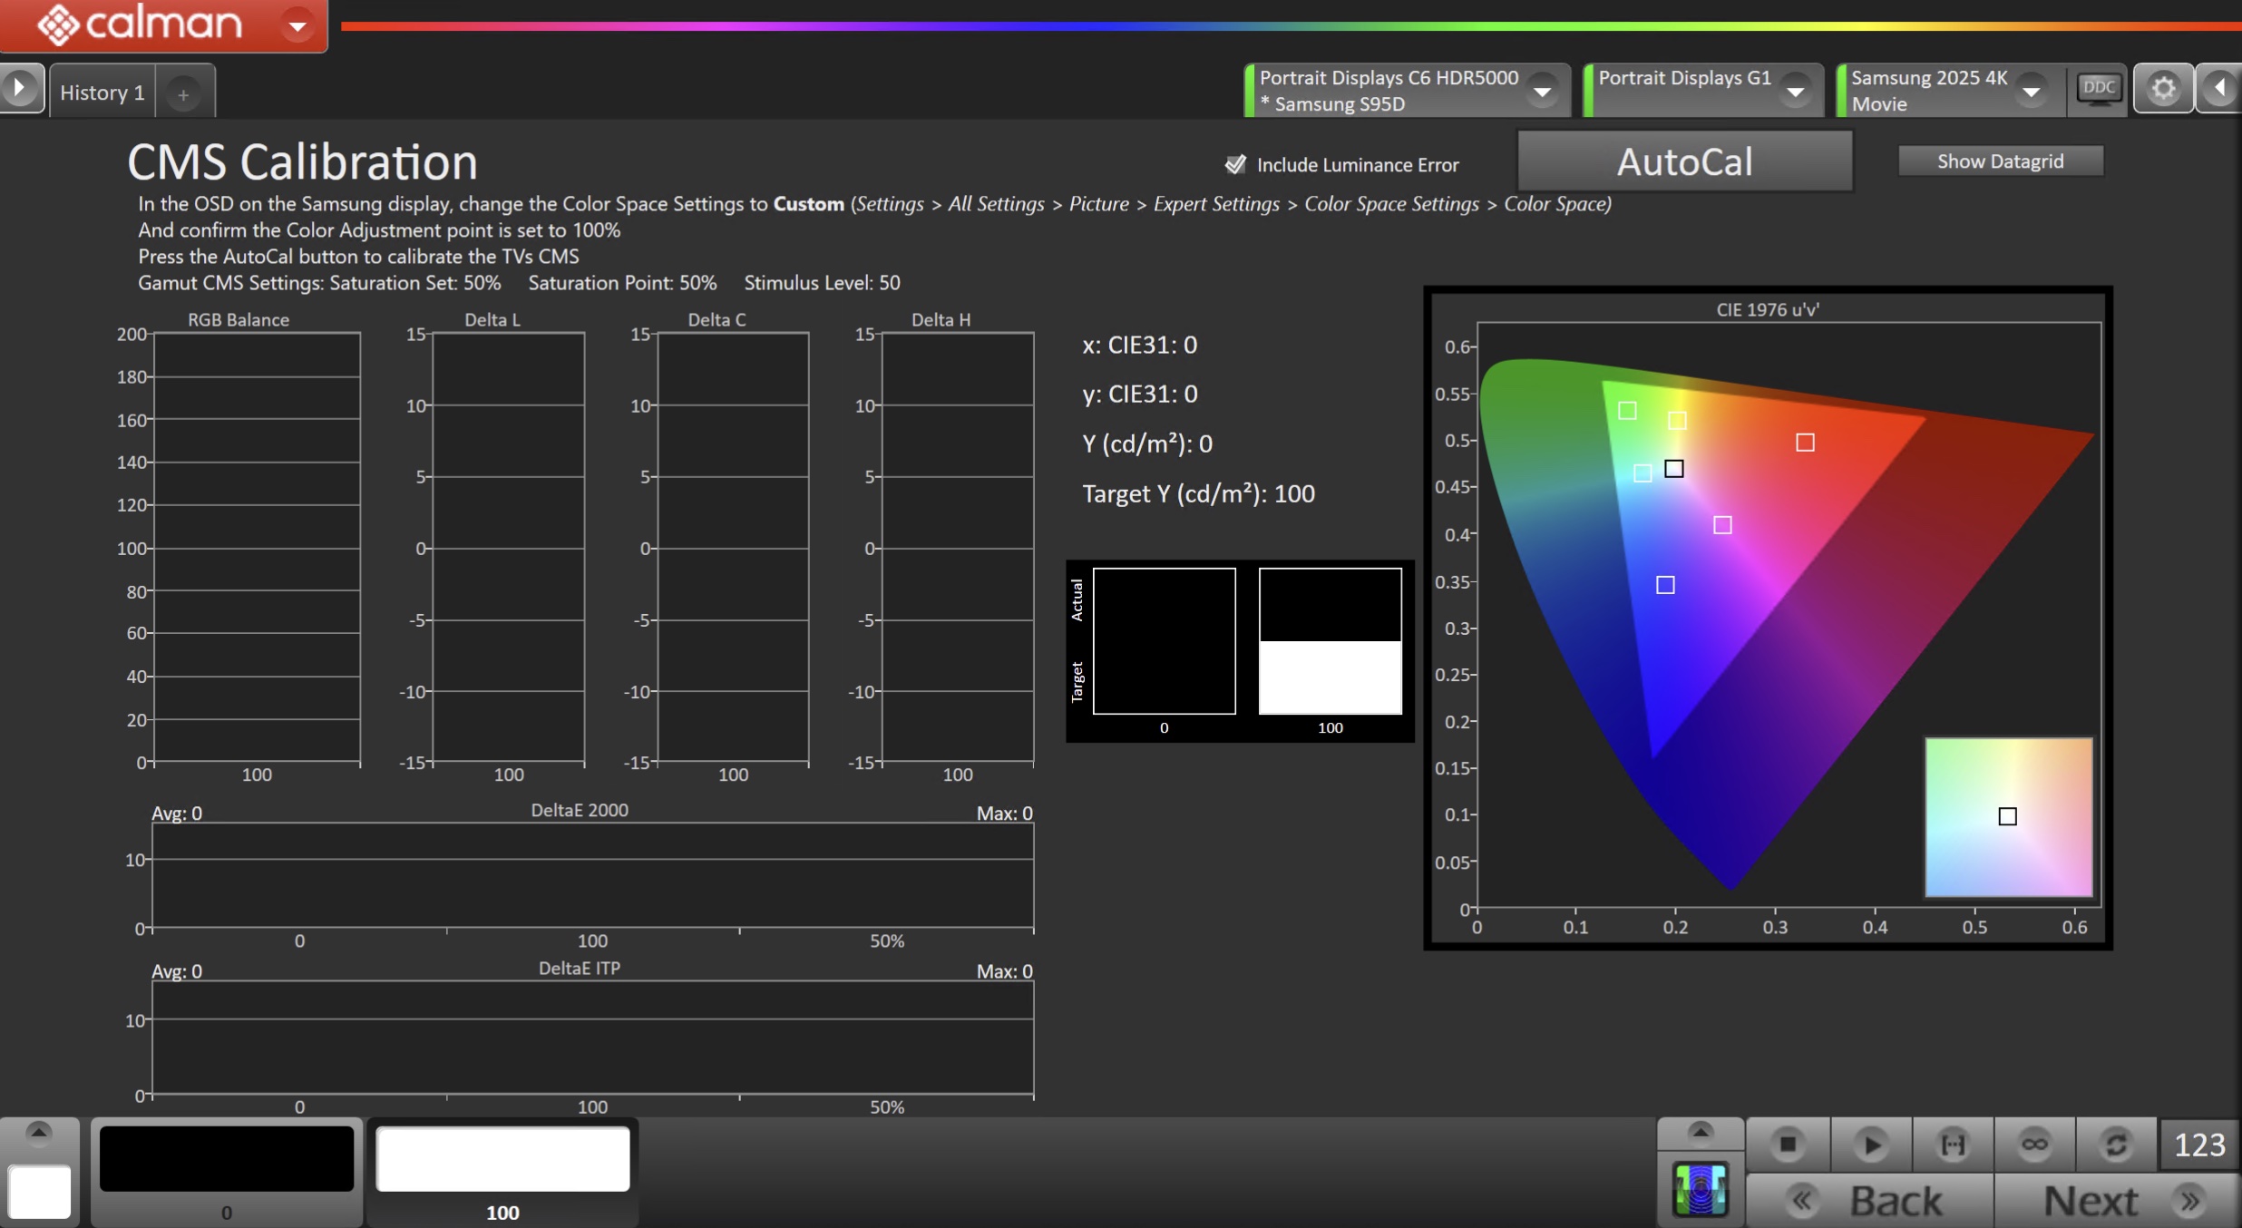This screenshot has width=2242, height=1228.
Task: Click the stop measurement button
Action: click(1788, 1145)
